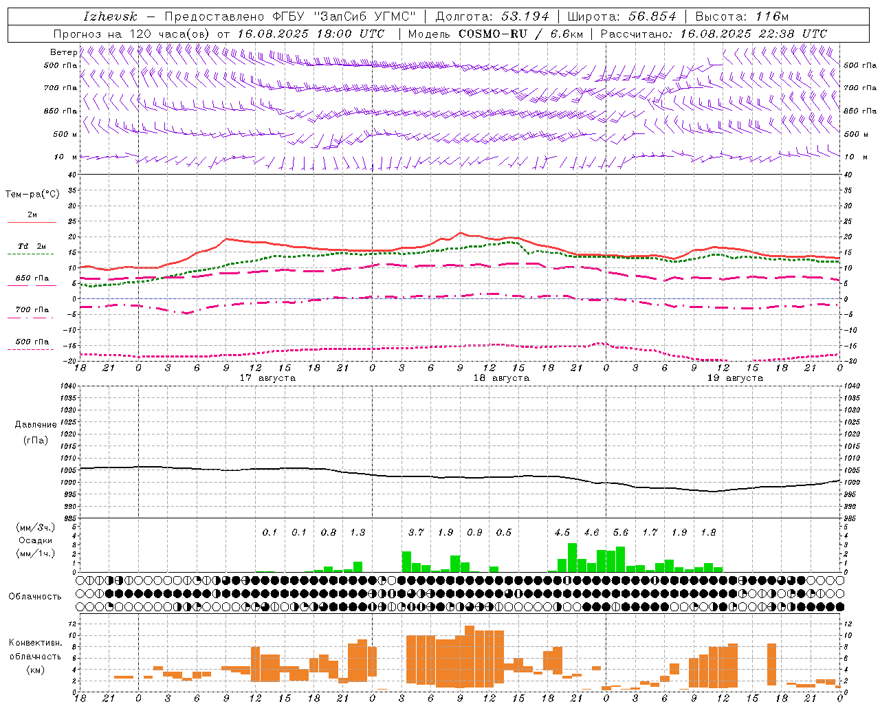Click the dashed line sample under 850 гПа legend

(x=32, y=286)
